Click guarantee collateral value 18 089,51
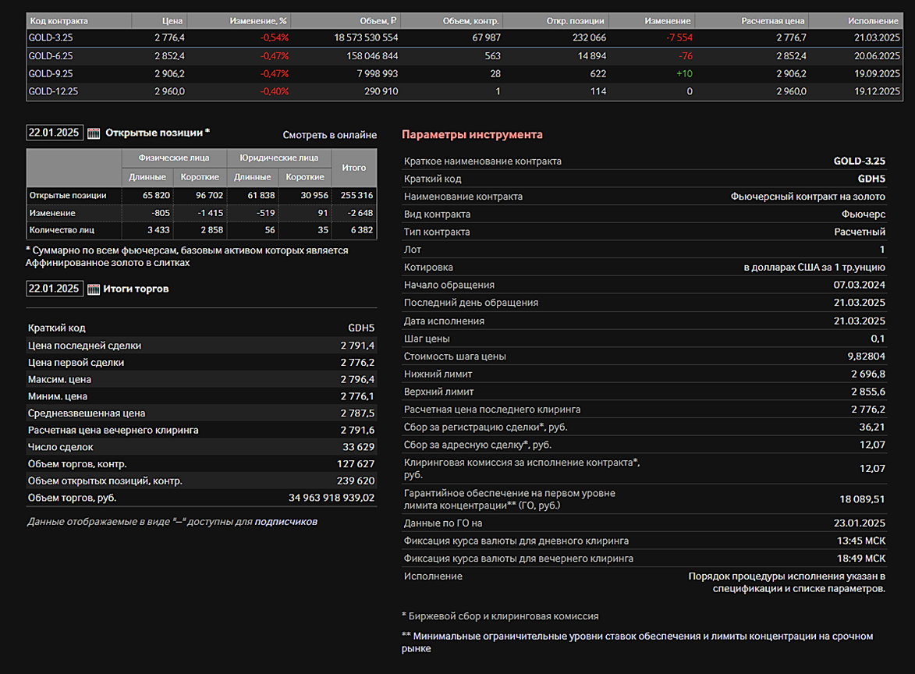This screenshot has width=915, height=674. (862, 499)
